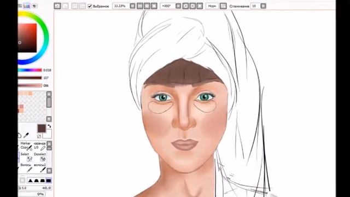The height and width of the screenshot is (197, 350).
Task: Click the Сглаживание value field showing 10
Action: [255, 6]
